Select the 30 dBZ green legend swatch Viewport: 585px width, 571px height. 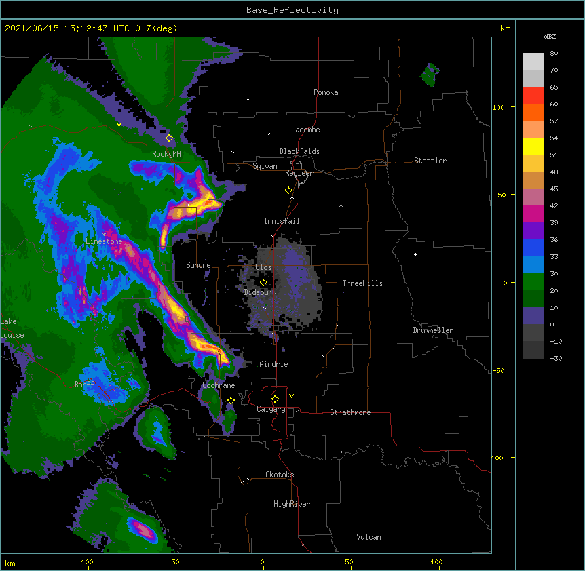pyautogui.click(x=533, y=282)
